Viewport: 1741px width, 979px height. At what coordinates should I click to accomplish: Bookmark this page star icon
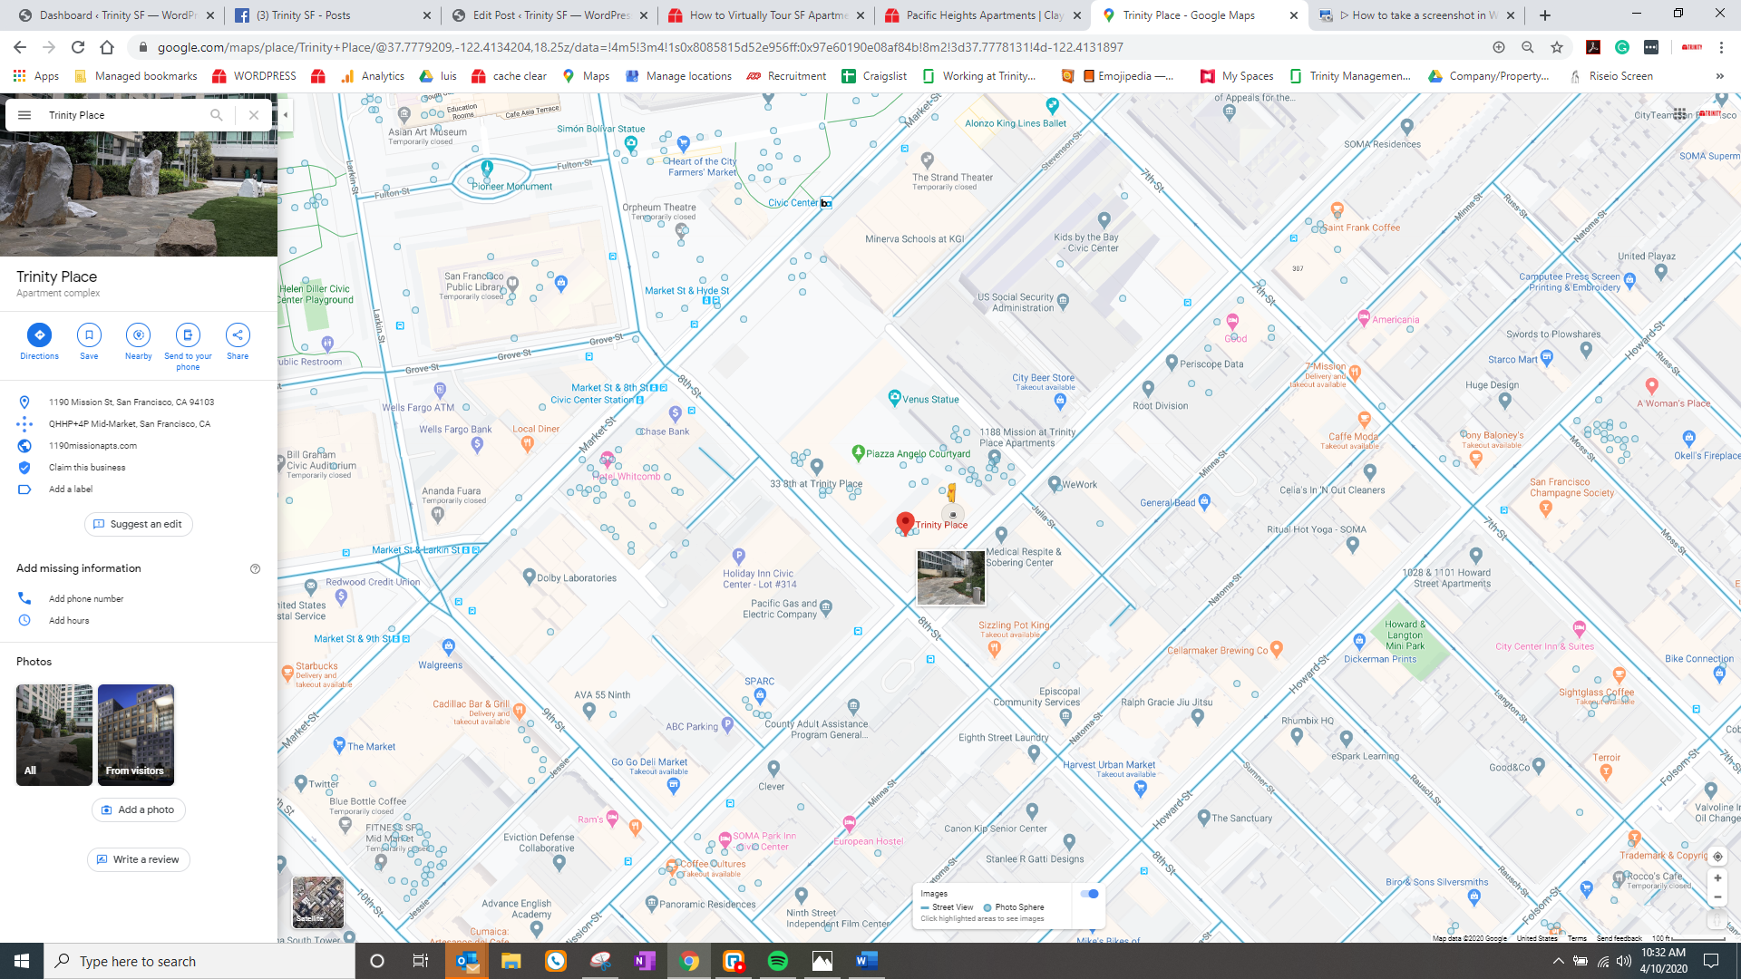(x=1557, y=47)
